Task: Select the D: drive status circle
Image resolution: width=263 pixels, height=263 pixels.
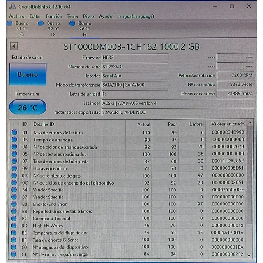Action: coord(41,23)
